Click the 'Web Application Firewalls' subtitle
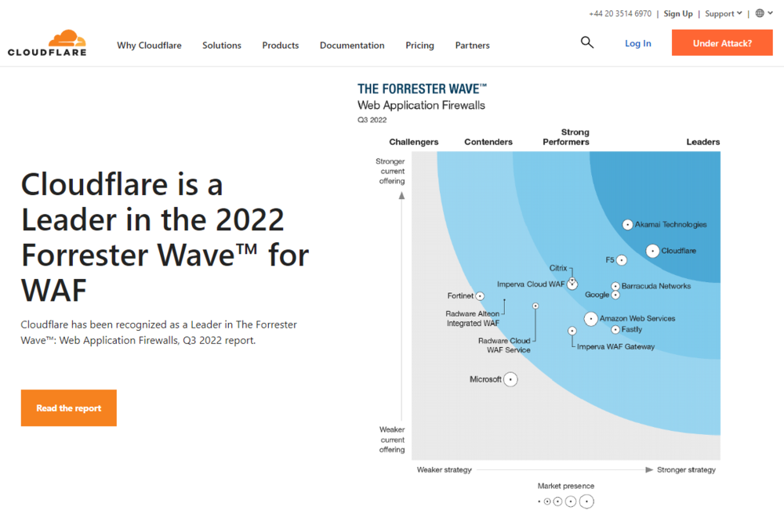 421,106
